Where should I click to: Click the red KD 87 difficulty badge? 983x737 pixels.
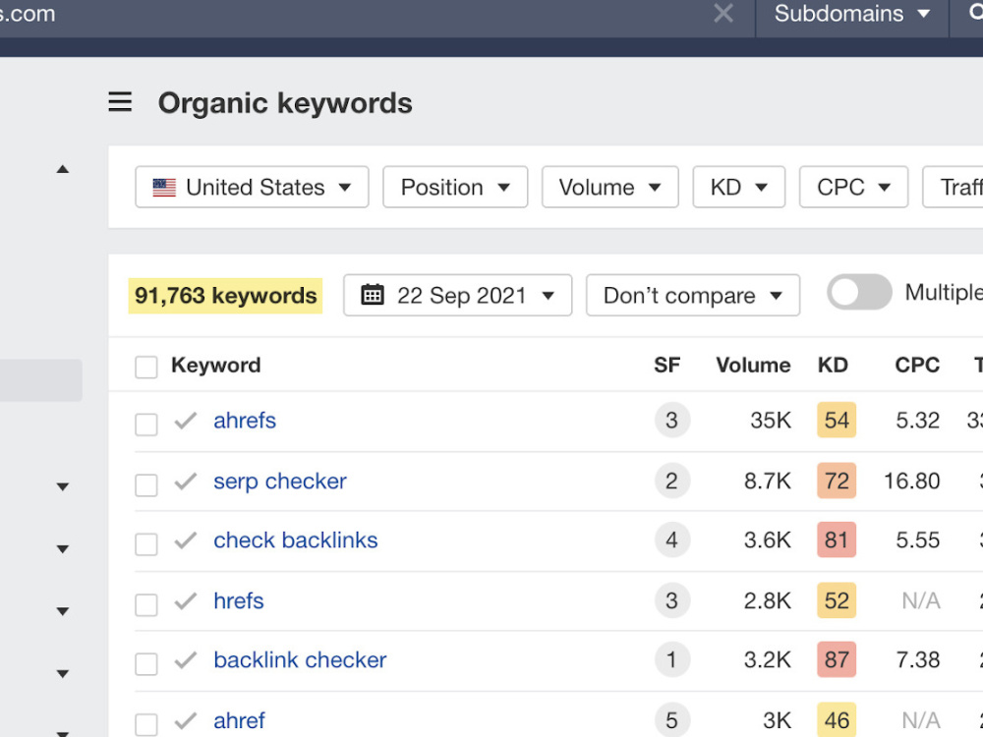click(x=837, y=660)
